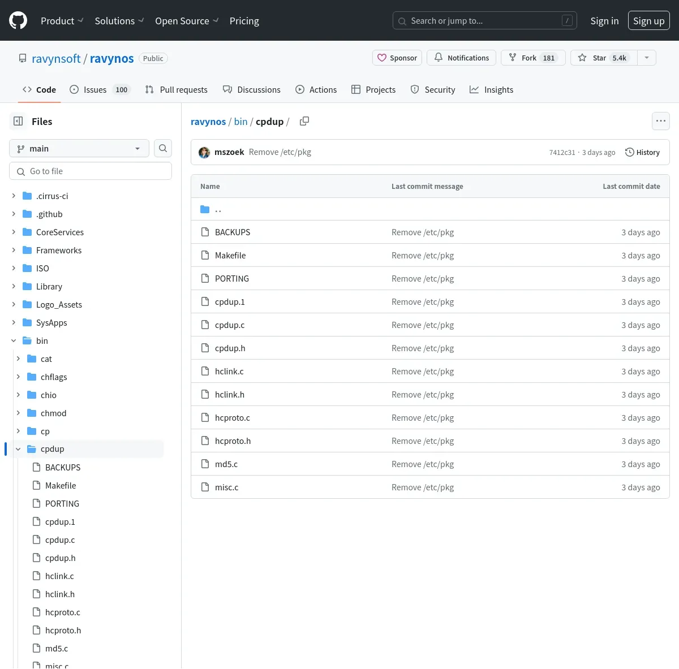Open the Product menu in header
Viewport: 679px width, 669px height.
point(62,21)
